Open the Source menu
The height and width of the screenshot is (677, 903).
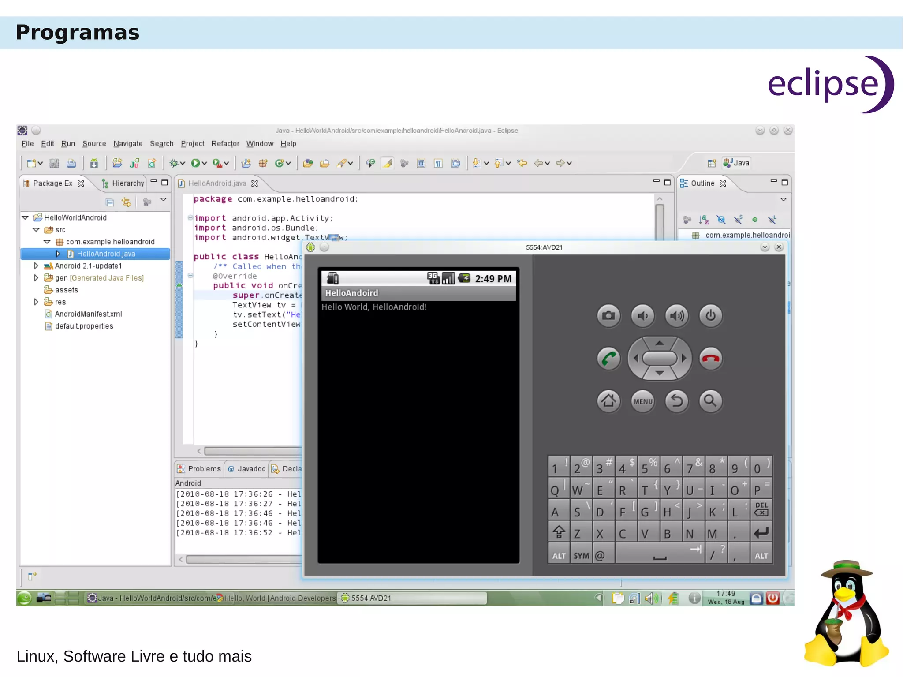coord(94,144)
